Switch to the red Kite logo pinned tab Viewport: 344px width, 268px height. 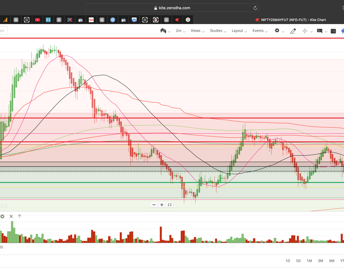pos(177,20)
